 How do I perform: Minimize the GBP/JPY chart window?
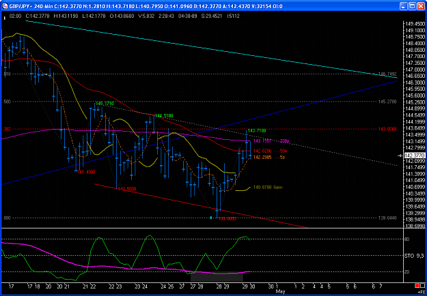404,6
